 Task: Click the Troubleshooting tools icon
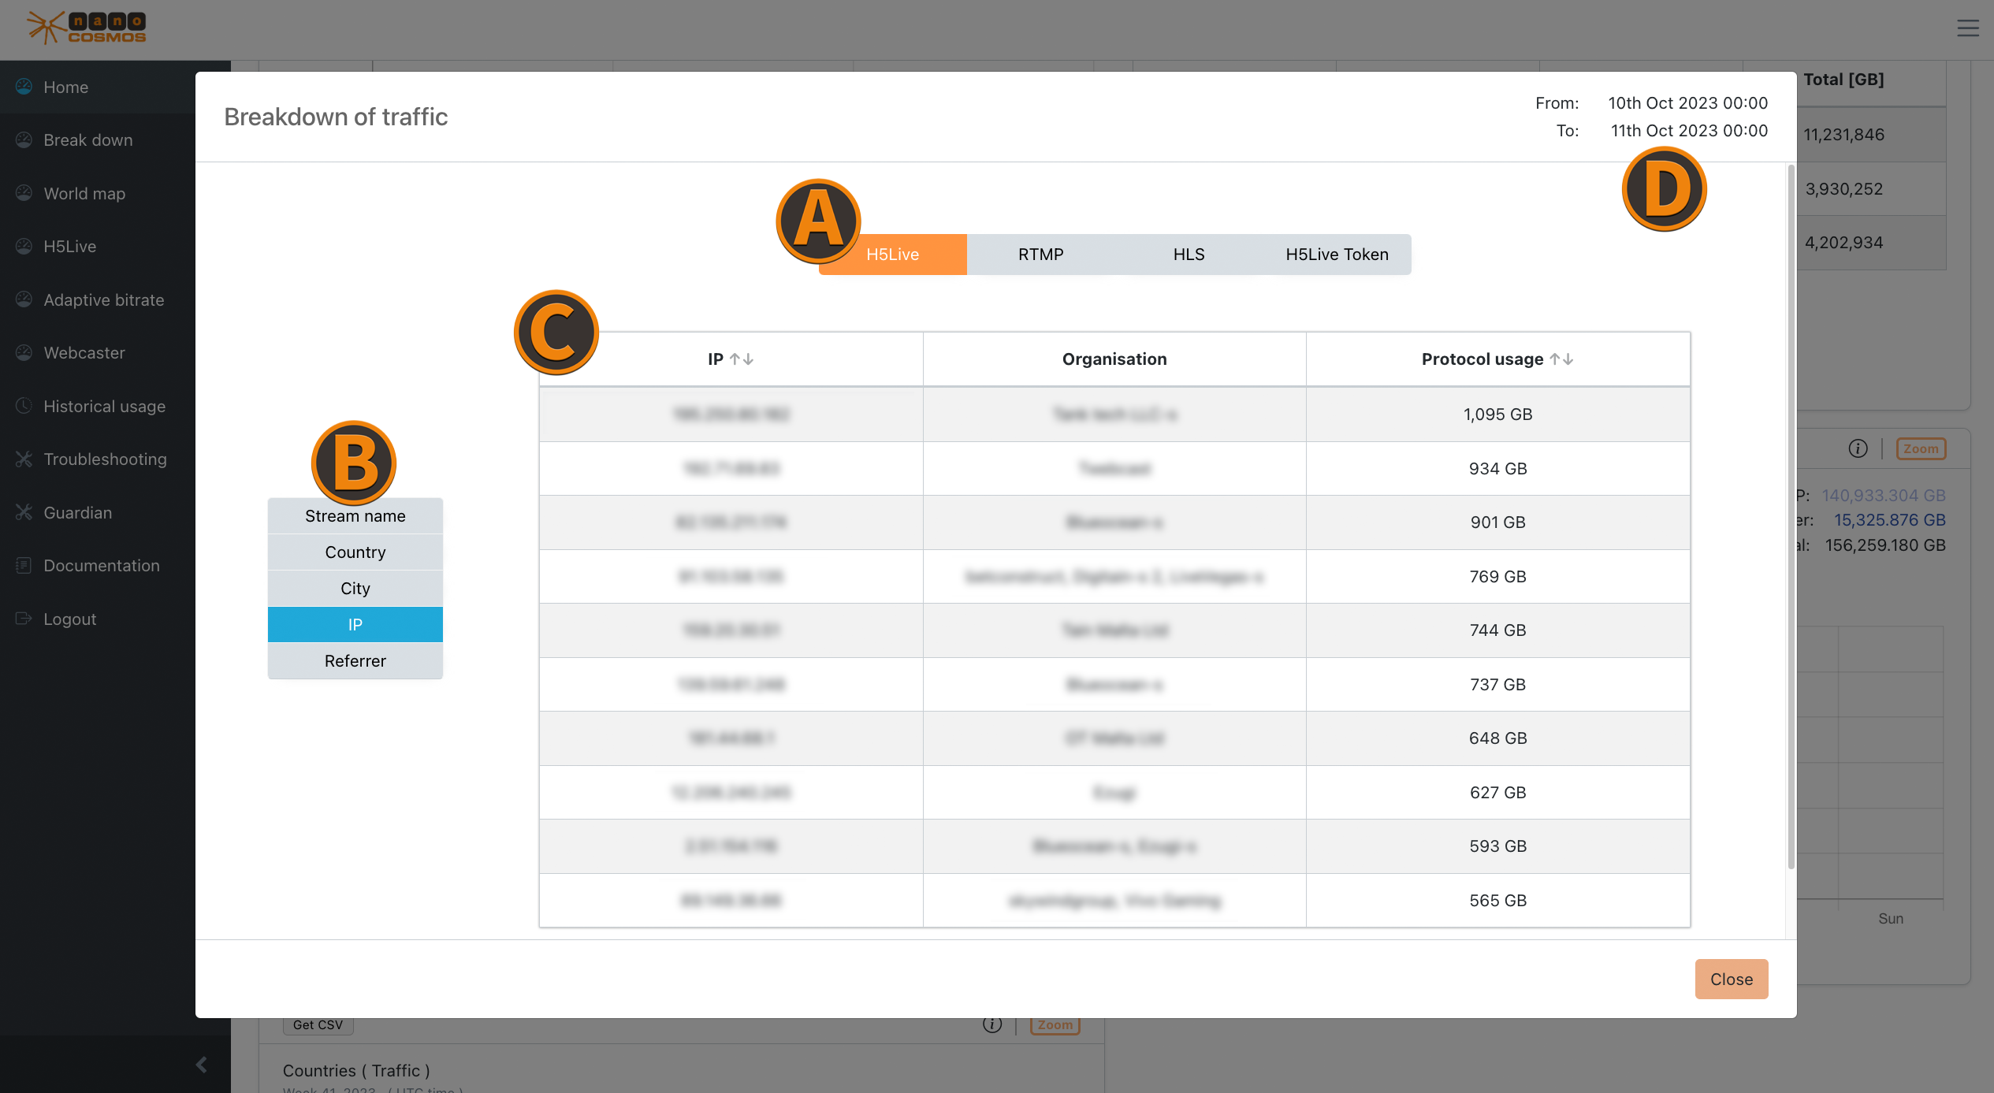click(24, 459)
